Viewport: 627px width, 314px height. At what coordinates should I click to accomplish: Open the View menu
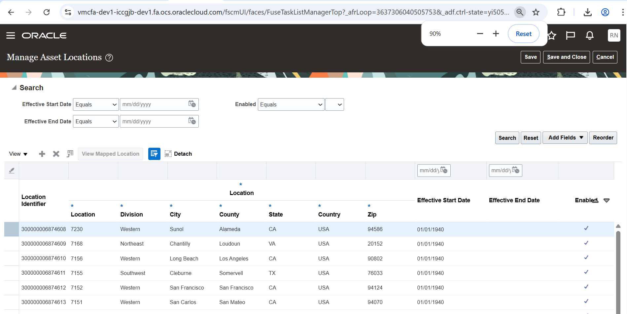(18, 154)
